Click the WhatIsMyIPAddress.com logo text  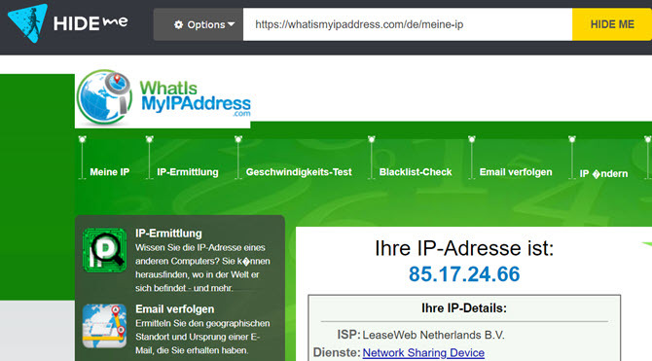click(195, 98)
